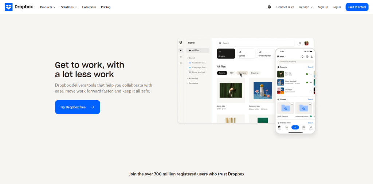Tap See all next to Recents
This screenshot has width=373, height=184.
[x=310, y=67]
